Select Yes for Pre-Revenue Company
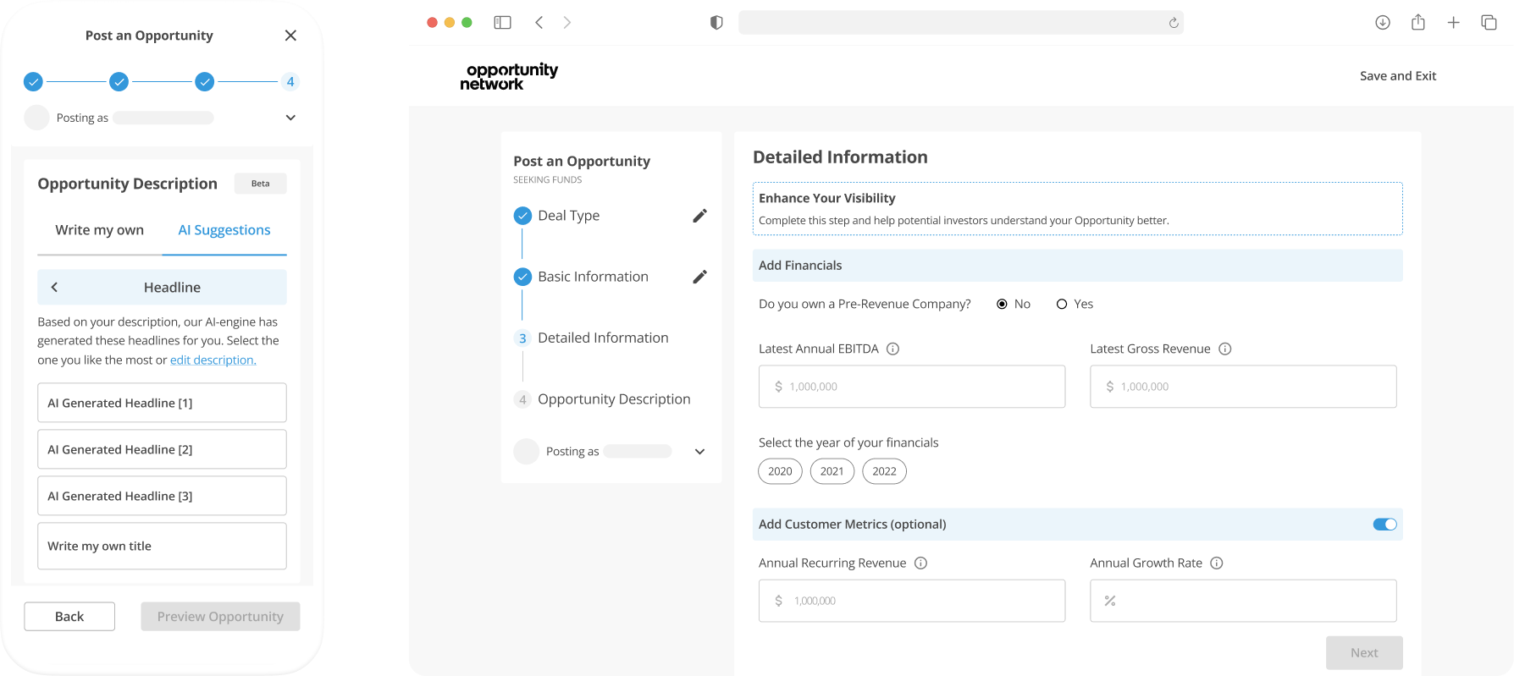The height and width of the screenshot is (676, 1514). click(1062, 304)
